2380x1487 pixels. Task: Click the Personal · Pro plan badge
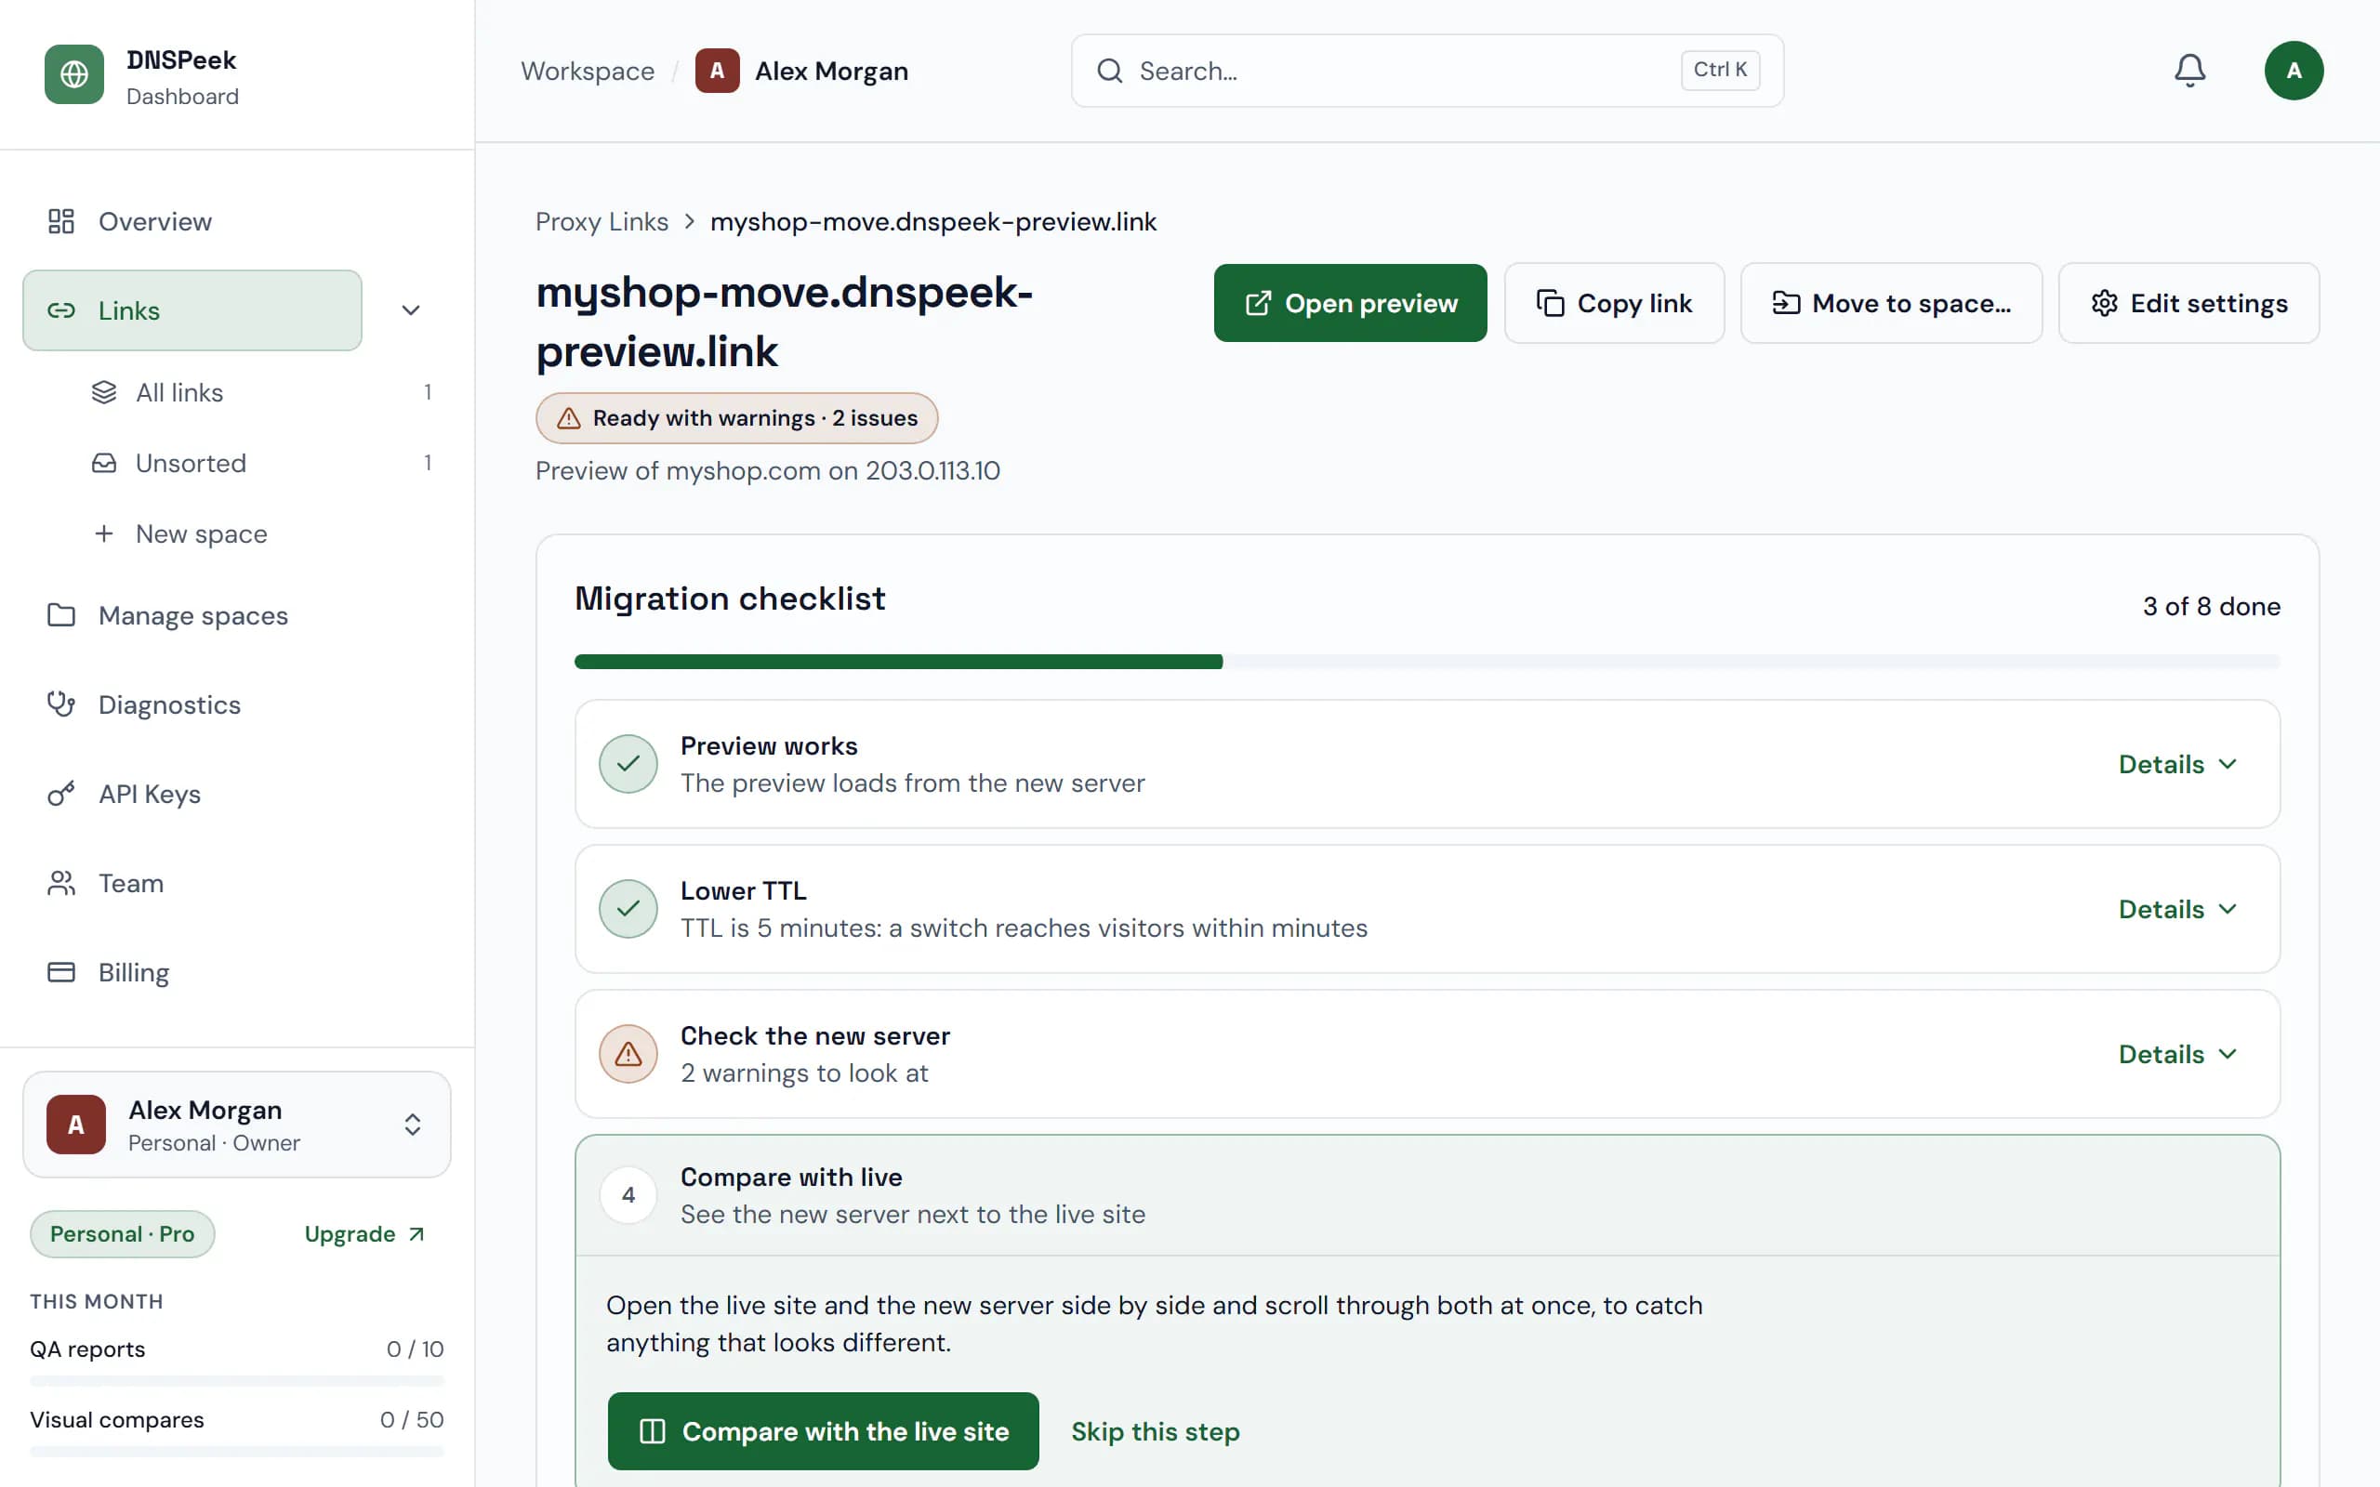point(122,1234)
